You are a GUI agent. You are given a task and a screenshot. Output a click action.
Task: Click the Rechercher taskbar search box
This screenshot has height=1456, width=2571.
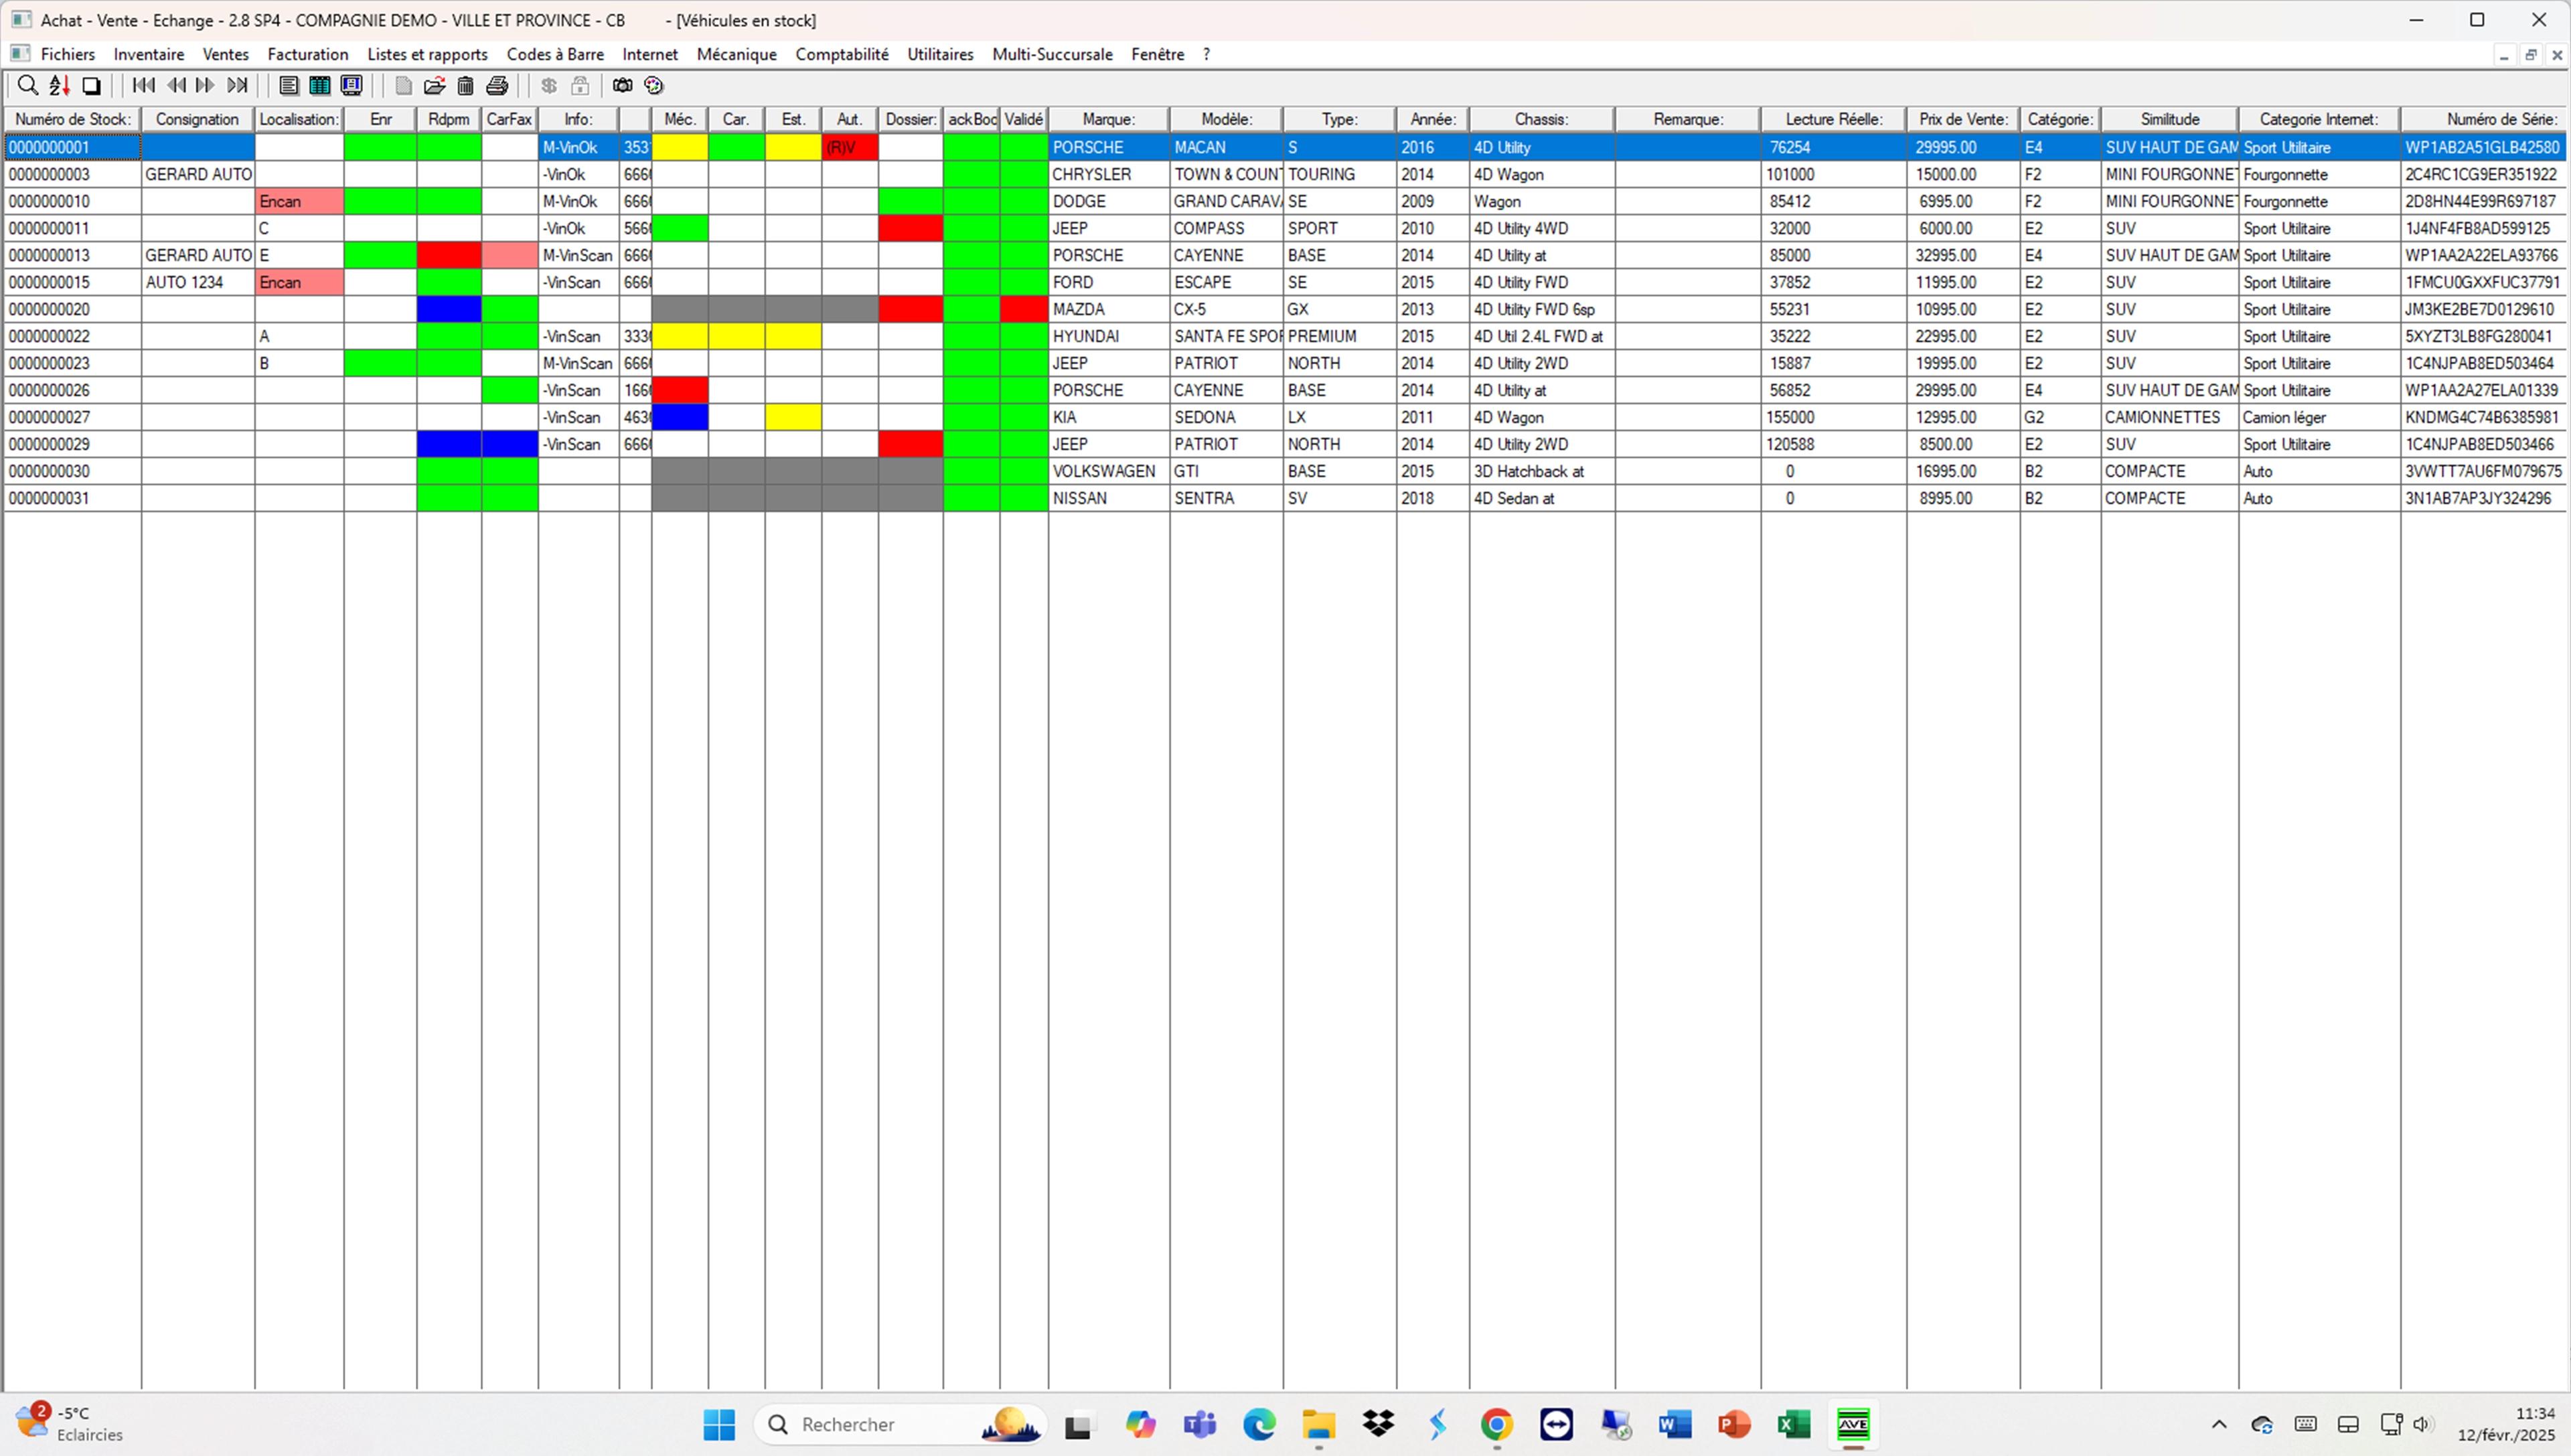(900, 1424)
